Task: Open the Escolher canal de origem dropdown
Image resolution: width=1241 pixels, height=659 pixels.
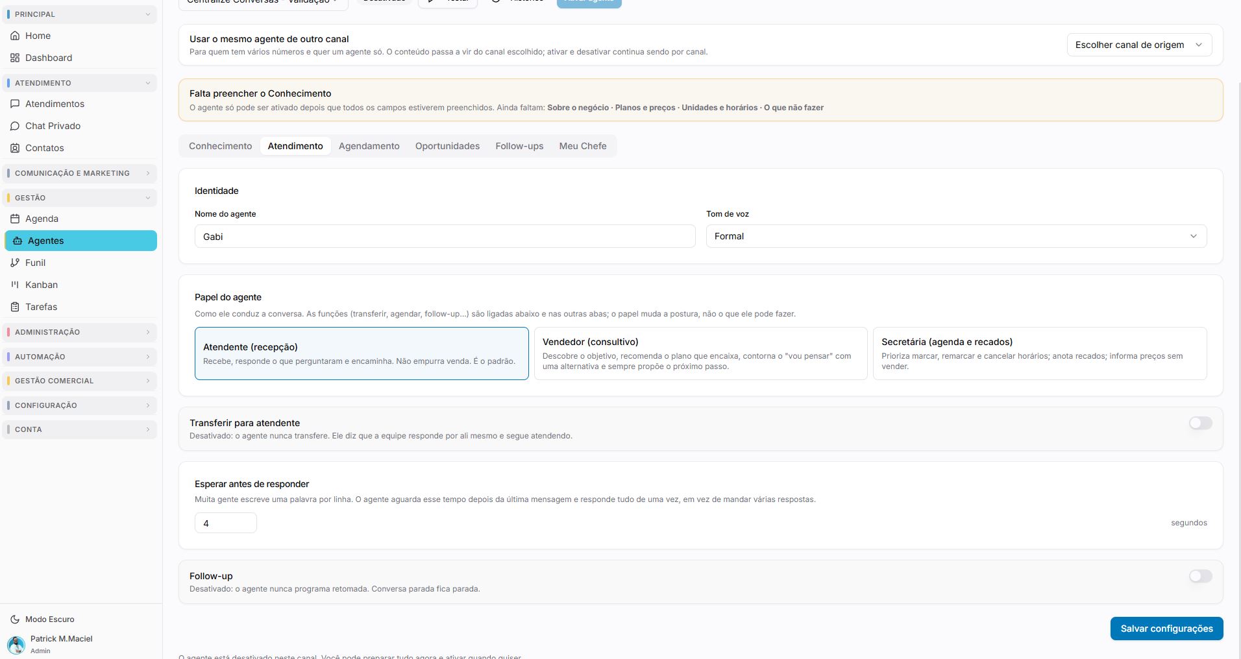Action: click(1139, 45)
